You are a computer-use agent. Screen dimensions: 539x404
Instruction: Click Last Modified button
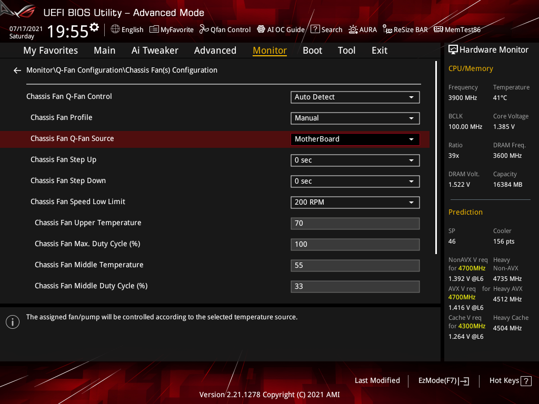(x=377, y=381)
